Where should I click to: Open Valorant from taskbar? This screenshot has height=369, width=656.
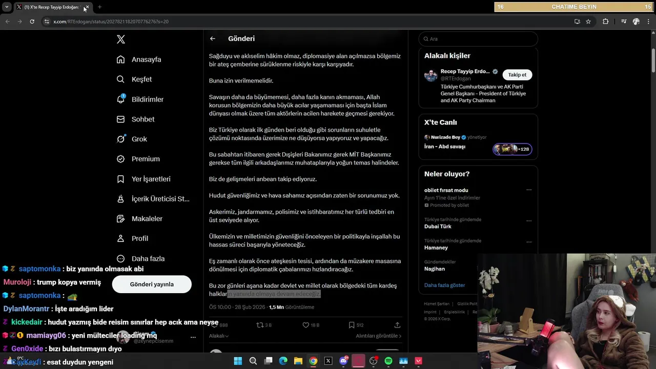(x=418, y=361)
